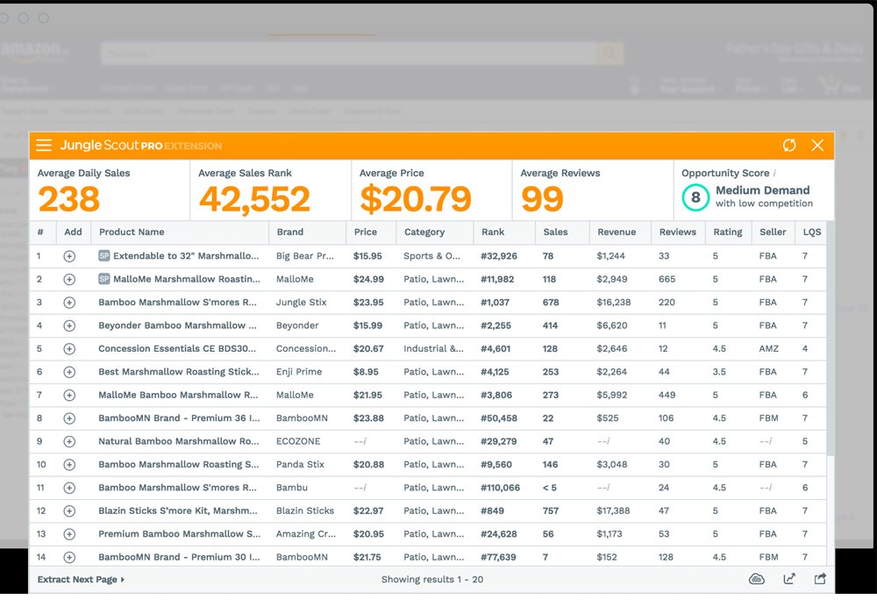Click rank #110,066 in Bambu row
The height and width of the screenshot is (614, 877).
click(500, 489)
